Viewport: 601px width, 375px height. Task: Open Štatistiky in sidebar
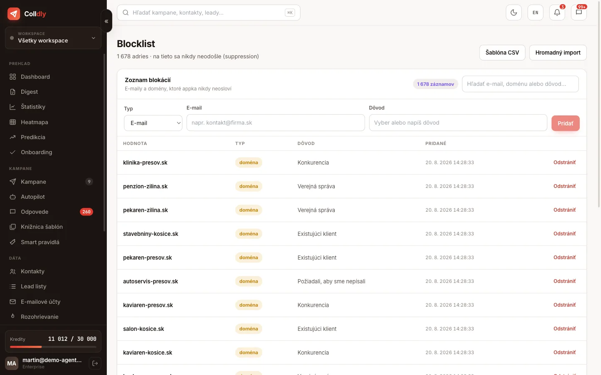[x=53, y=107]
